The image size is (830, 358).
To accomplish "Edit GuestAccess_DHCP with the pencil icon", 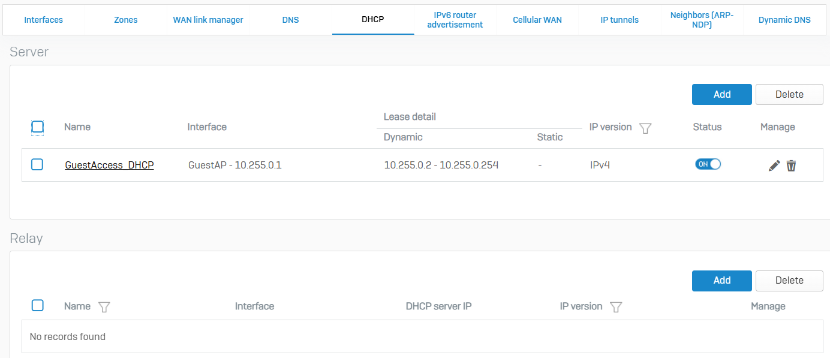I will point(774,166).
